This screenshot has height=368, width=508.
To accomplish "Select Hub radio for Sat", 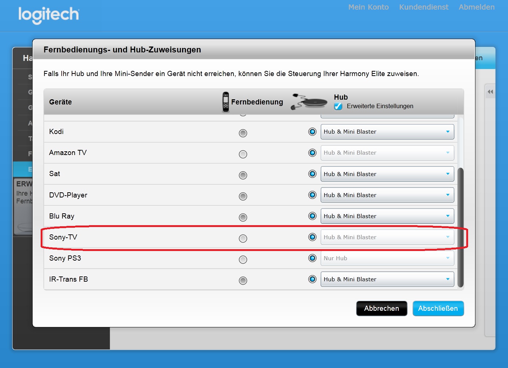I will point(312,174).
